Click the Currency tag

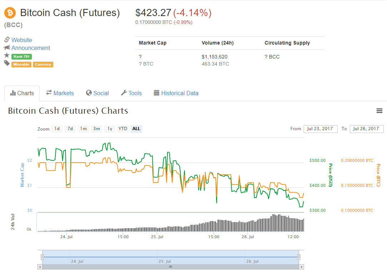(43, 65)
